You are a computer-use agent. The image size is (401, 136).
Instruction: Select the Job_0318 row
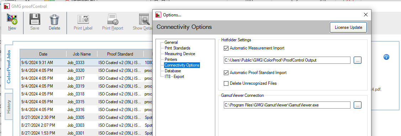[x=86, y=94]
